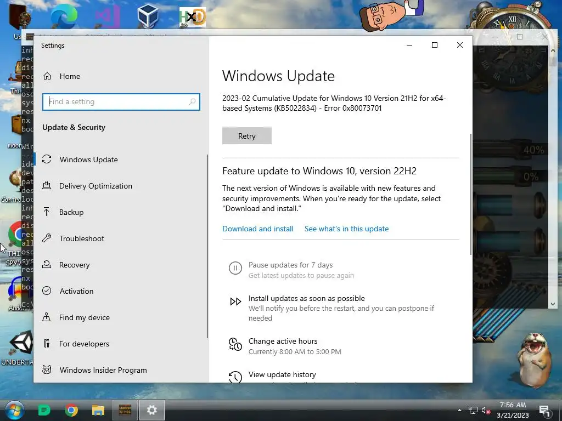Open the Microsoft Edge desktop icon
Image resolution: width=562 pixels, height=421 pixels.
(x=64, y=16)
